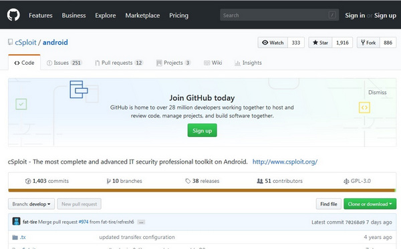Watch the repository via the eye button
The image size is (401, 249).
point(273,43)
